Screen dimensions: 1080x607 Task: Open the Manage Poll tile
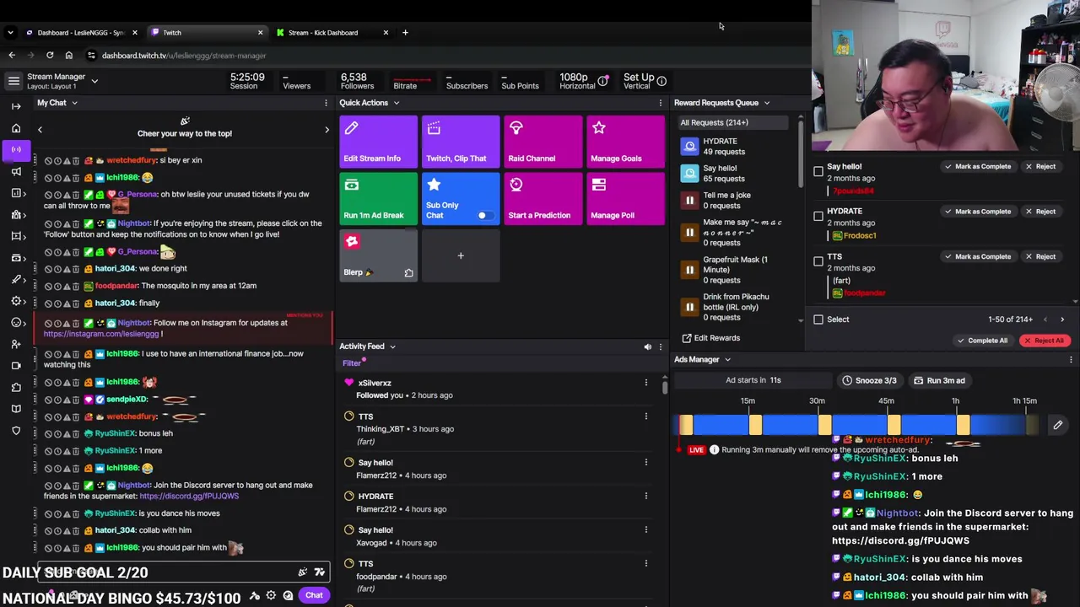625,199
